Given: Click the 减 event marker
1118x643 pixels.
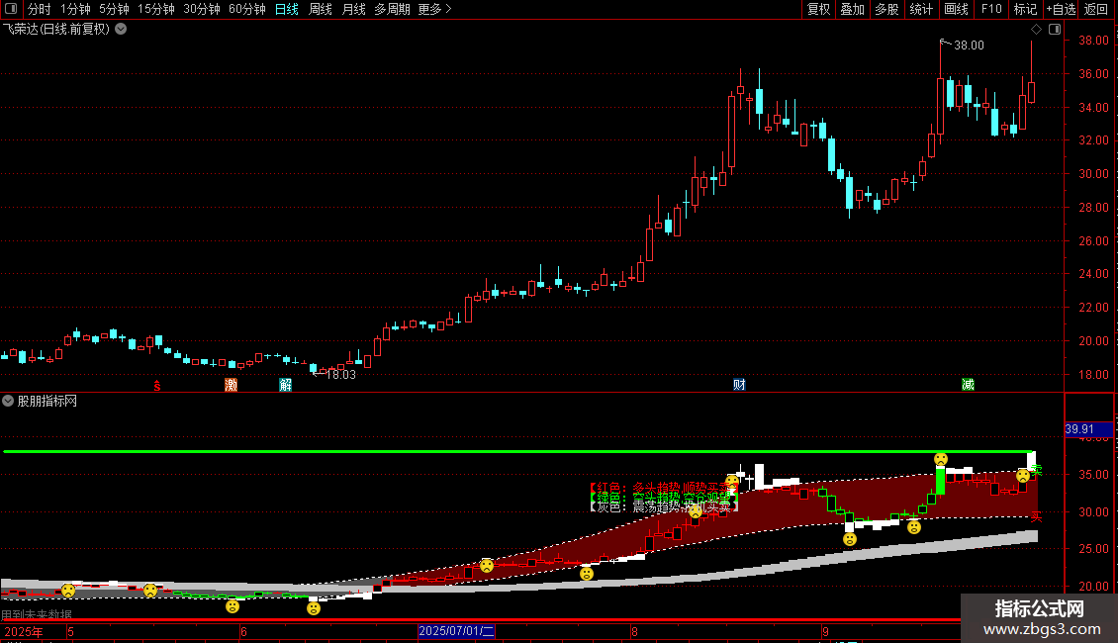Looking at the screenshot, I should pyautogui.click(x=968, y=385).
